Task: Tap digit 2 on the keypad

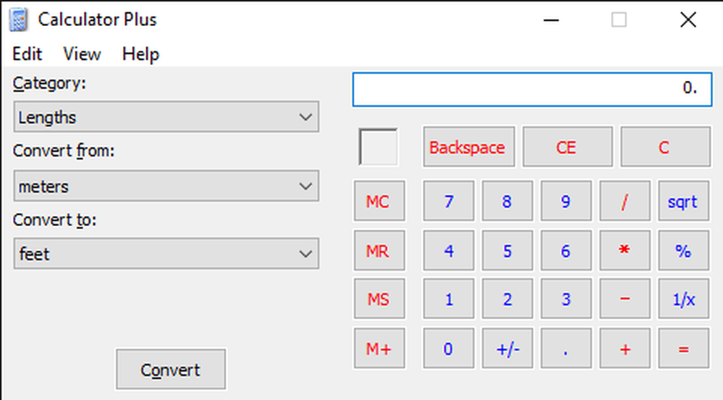Action: pyautogui.click(x=508, y=299)
